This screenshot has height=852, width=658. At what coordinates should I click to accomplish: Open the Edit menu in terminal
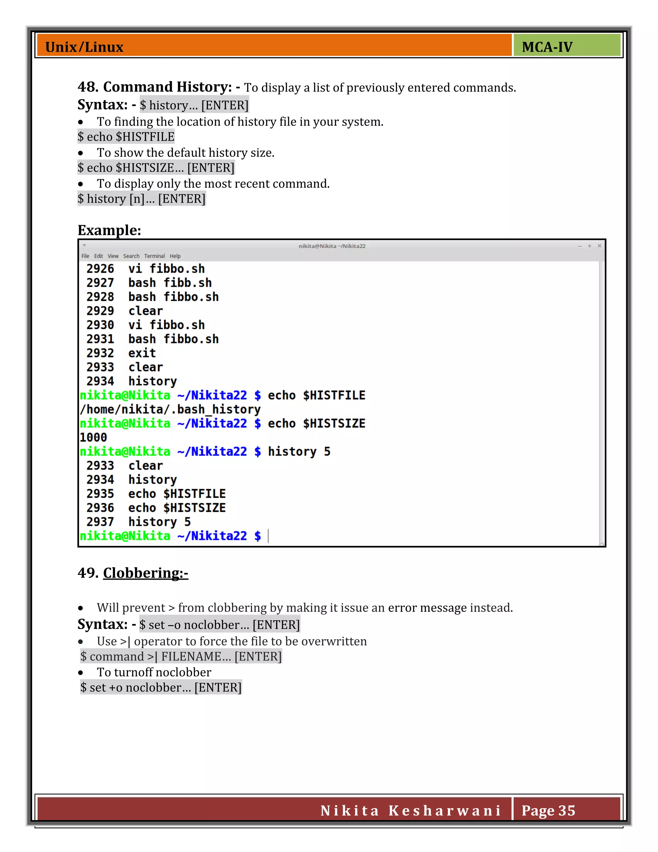coord(98,256)
